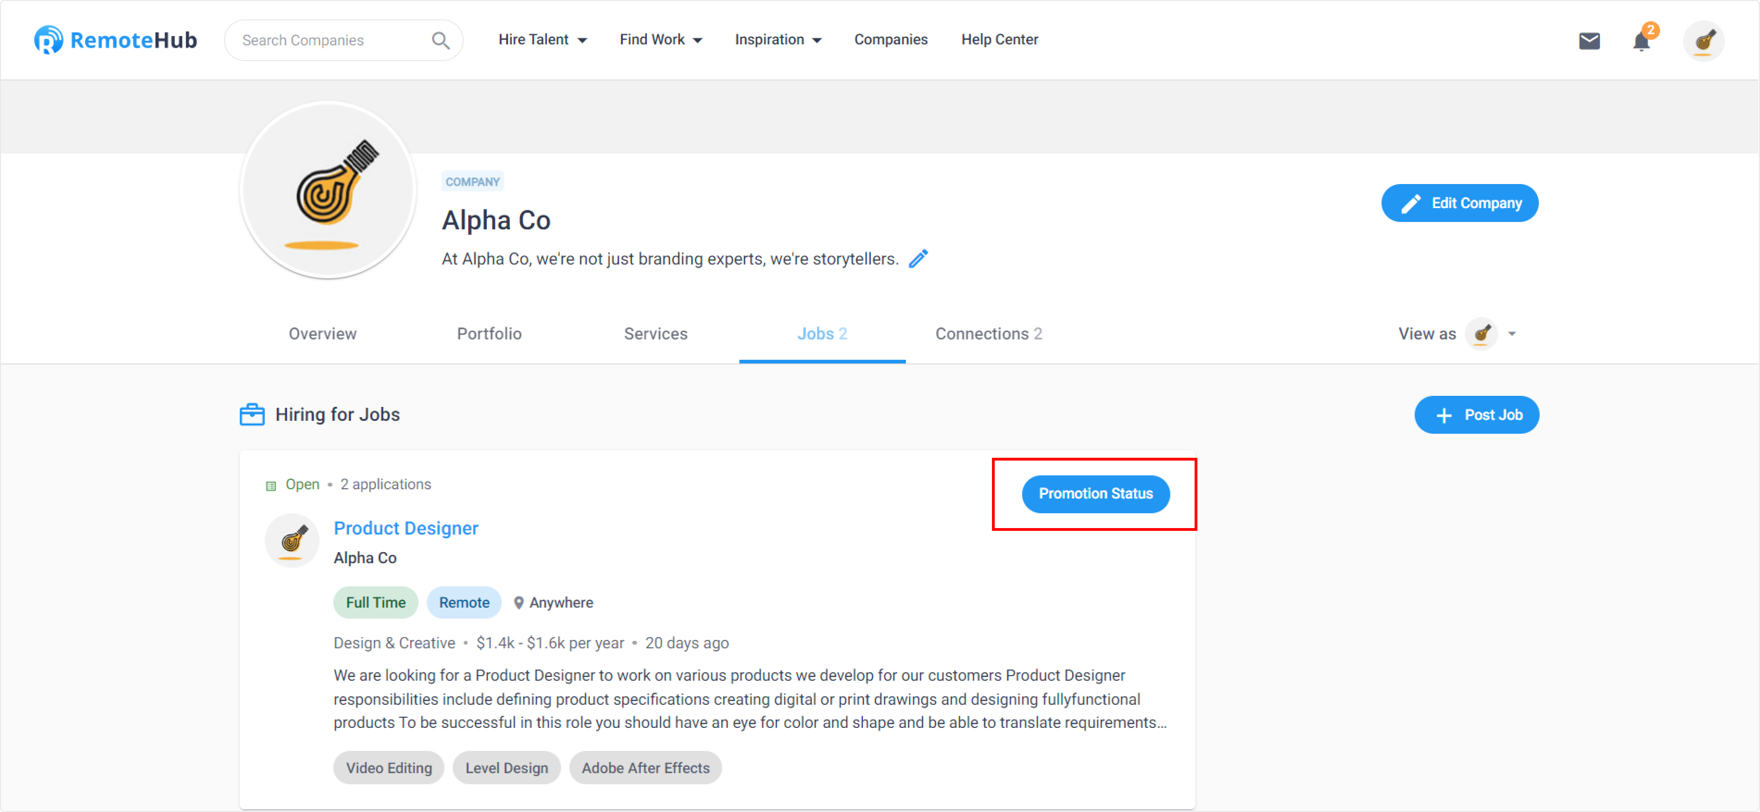Open the notifications bell

(1641, 41)
